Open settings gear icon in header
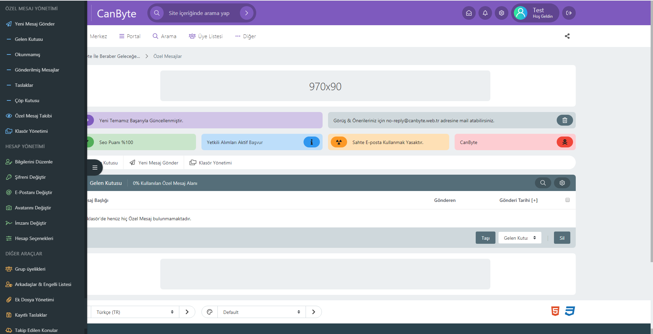The image size is (653, 334). click(502, 13)
